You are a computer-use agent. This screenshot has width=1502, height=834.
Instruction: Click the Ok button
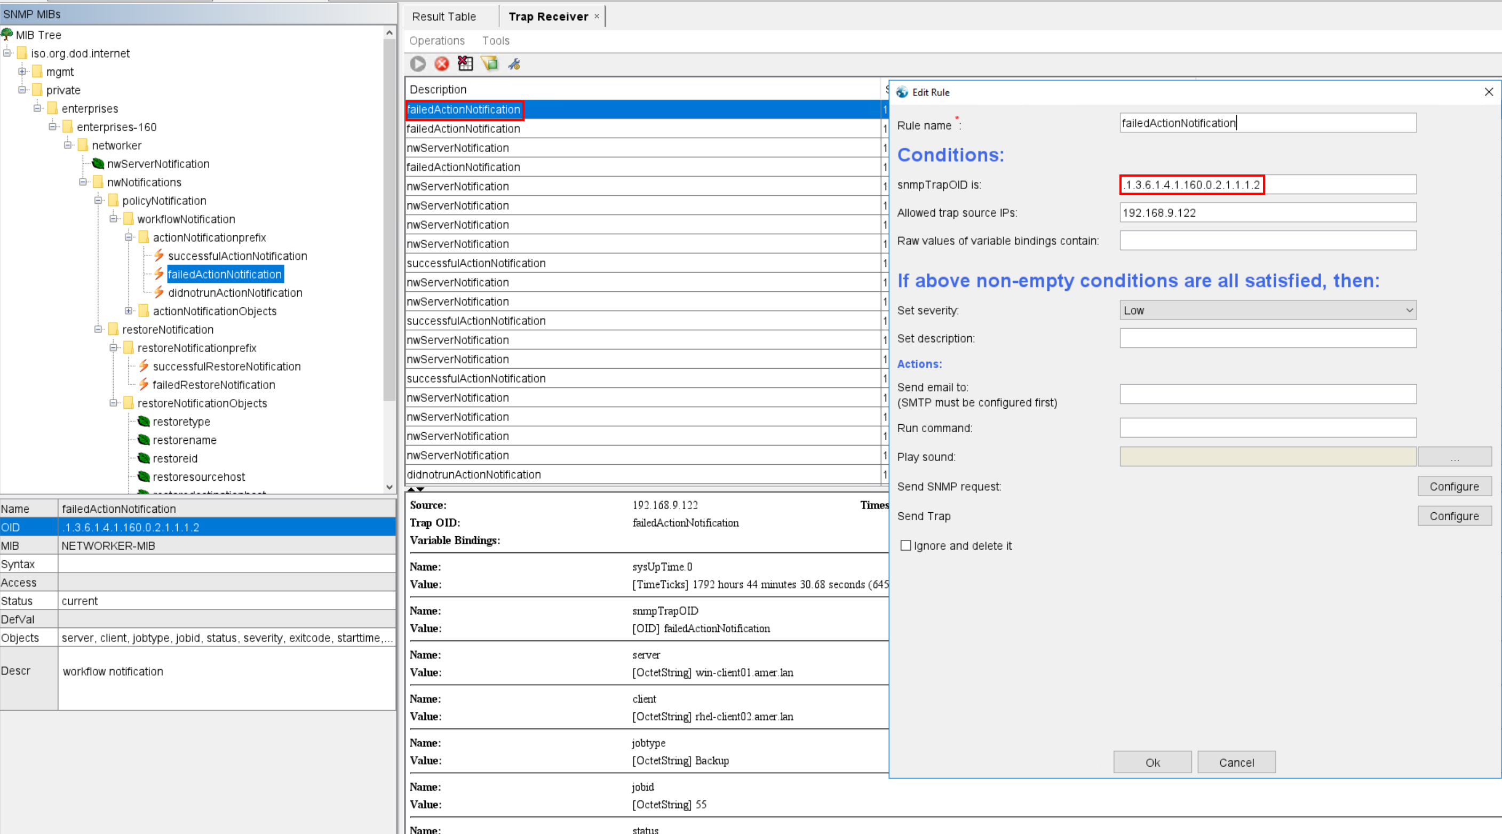coord(1152,762)
